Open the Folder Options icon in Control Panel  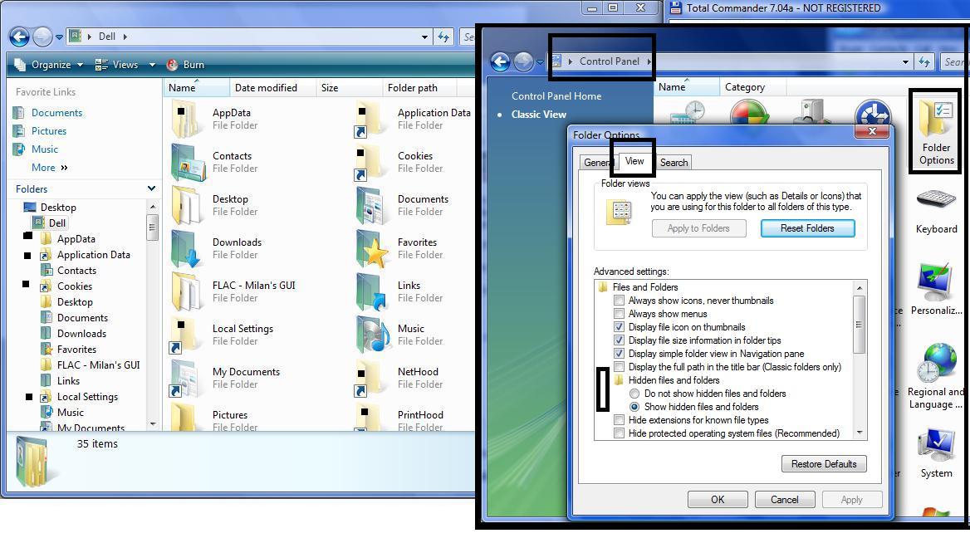(936, 120)
